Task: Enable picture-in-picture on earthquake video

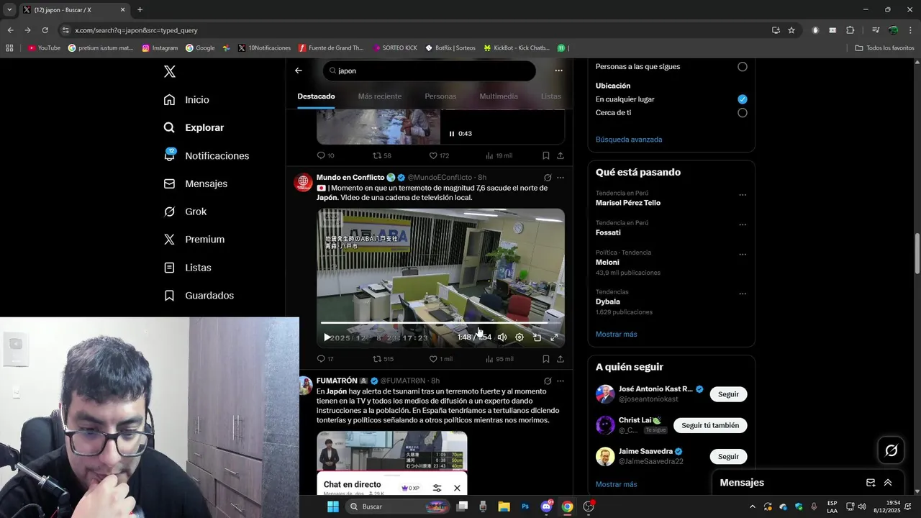Action: coord(537,337)
